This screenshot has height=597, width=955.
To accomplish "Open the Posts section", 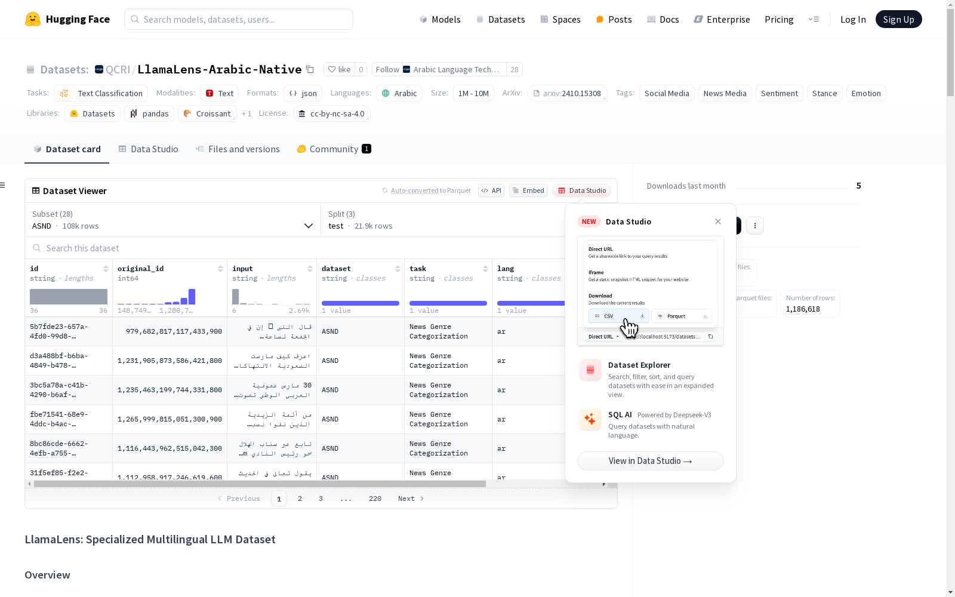I will point(614,19).
